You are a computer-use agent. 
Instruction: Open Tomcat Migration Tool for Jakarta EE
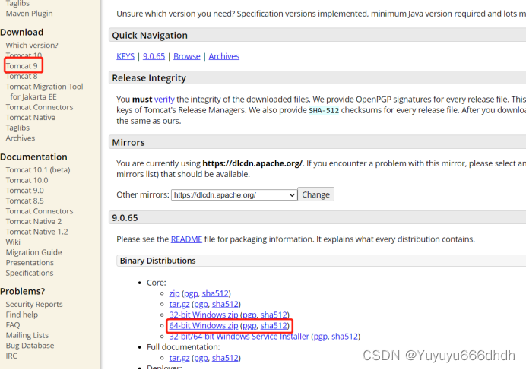point(44,92)
